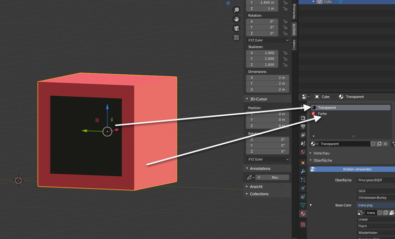Viewport: 395px width, 239px height.
Task: Toggle fake user shield for Tranzparent material
Action: tap(373, 144)
